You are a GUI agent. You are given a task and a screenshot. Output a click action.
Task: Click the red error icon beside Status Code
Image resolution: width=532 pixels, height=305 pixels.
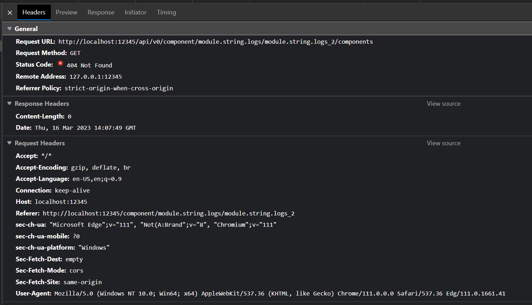(60, 64)
